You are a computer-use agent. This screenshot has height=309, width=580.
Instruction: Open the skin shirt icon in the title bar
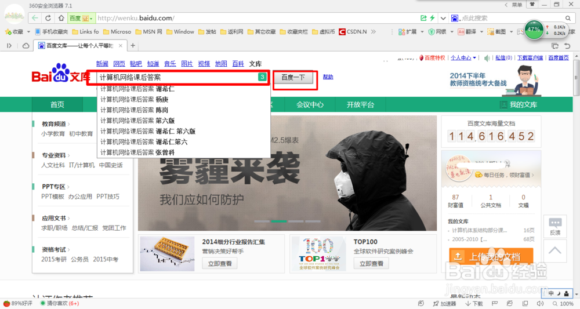click(x=532, y=5)
